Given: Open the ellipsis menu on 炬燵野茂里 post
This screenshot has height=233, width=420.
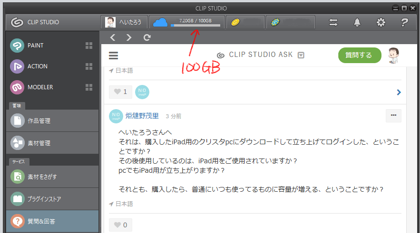Looking at the screenshot, I should tap(393, 116).
